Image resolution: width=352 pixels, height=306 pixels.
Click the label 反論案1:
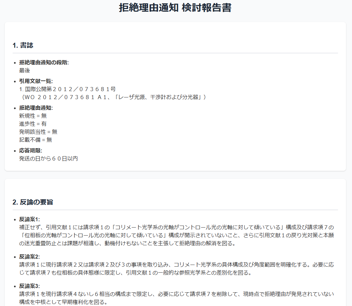coord(29,219)
